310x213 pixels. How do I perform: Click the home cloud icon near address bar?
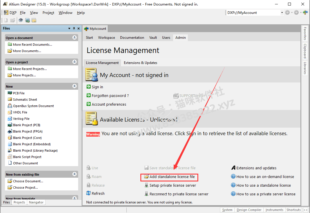coord(305,13)
